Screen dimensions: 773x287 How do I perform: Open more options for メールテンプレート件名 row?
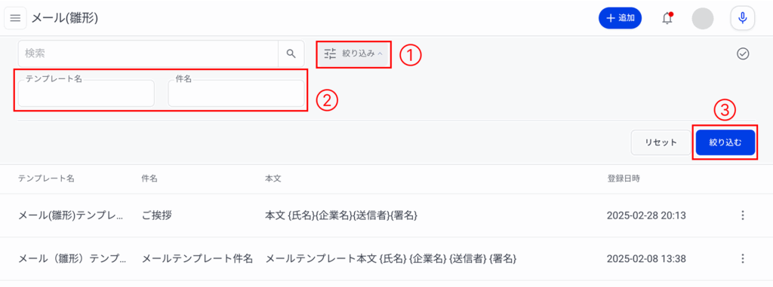click(743, 259)
